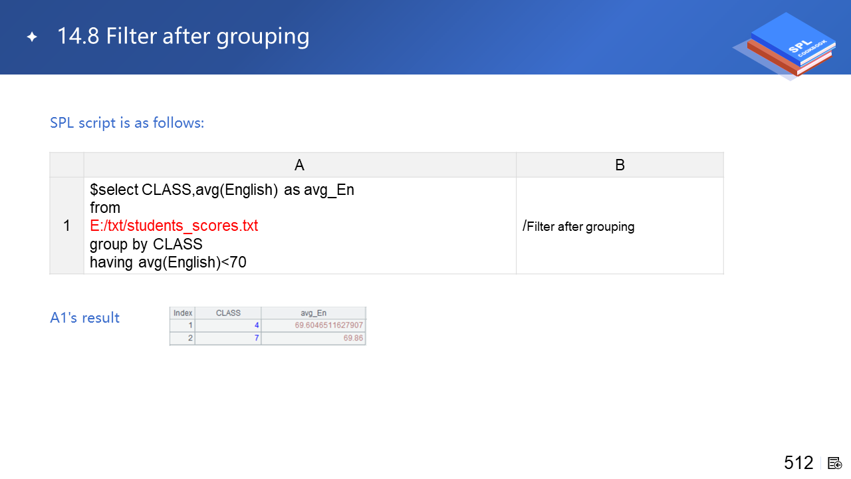The image size is (851, 479).
Task: Click the empty corner cell of script table
Action: tap(66, 165)
